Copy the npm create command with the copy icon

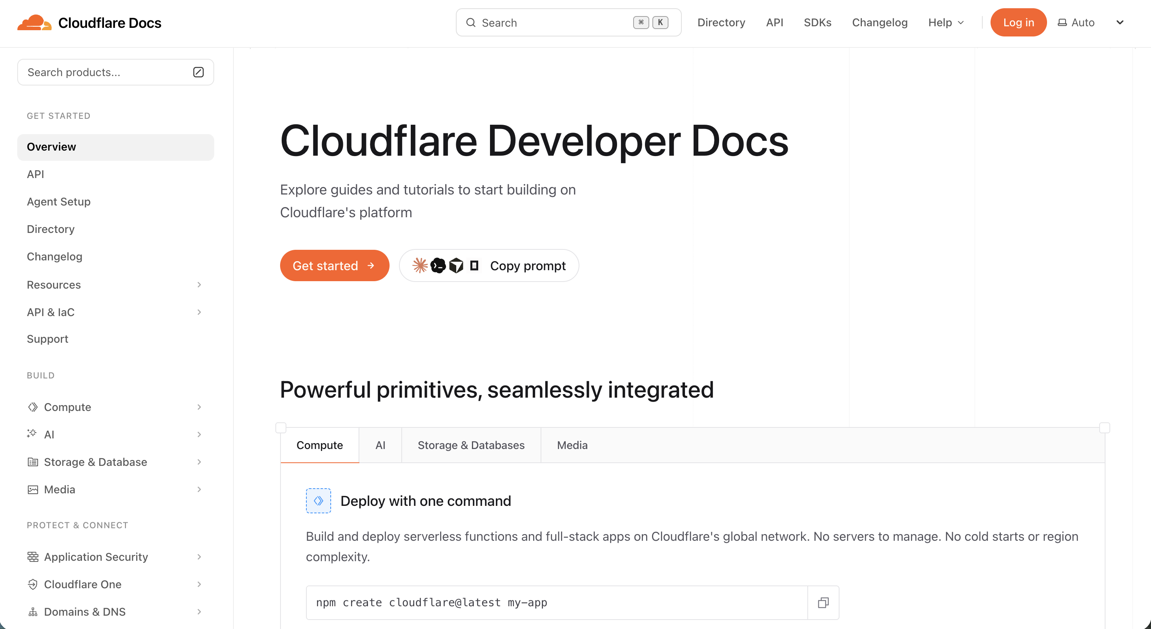point(823,603)
